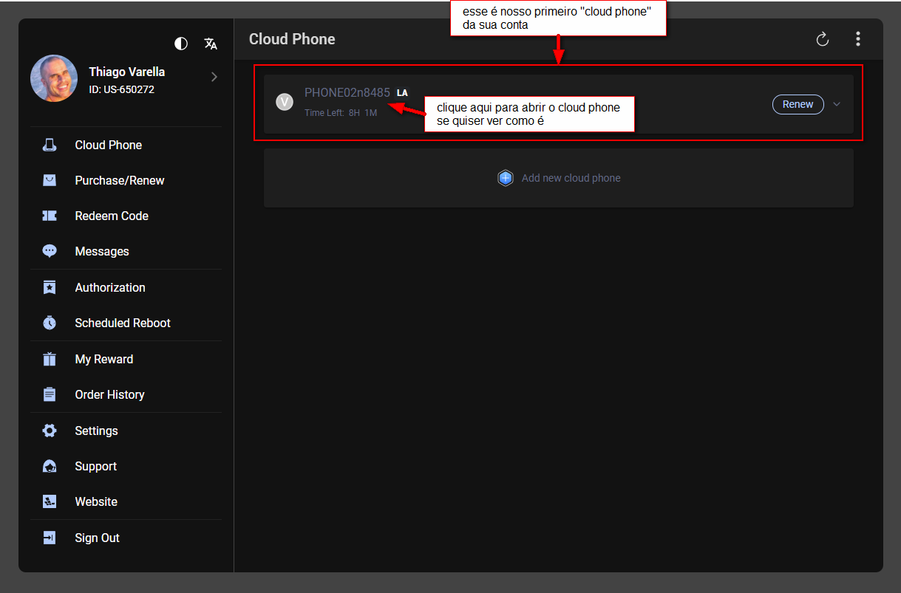Screen dimensions: 901x593
Task: Click the Settings gear icon
Action: coord(50,431)
